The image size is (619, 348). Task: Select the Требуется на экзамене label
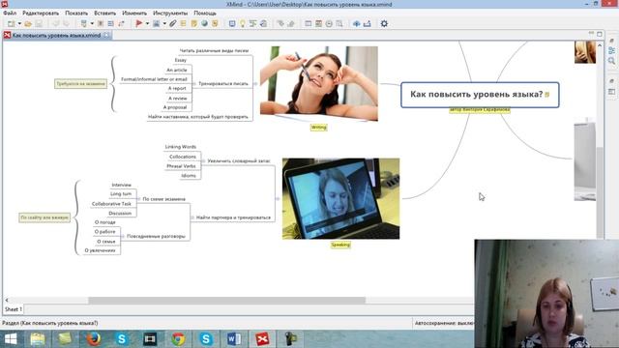coord(81,84)
